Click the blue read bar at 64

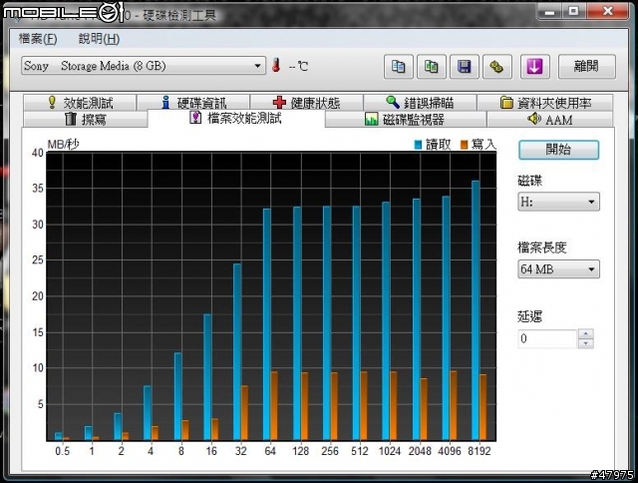coord(267,324)
